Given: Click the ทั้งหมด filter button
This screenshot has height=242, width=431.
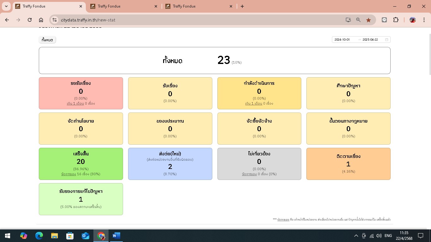Looking at the screenshot, I should [x=47, y=40].
